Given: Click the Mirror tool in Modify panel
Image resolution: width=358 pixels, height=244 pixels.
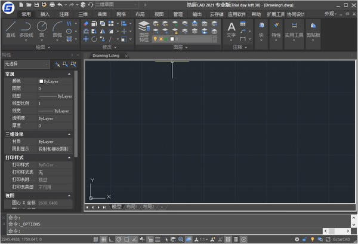Looking at the screenshot, I should 103,31.
